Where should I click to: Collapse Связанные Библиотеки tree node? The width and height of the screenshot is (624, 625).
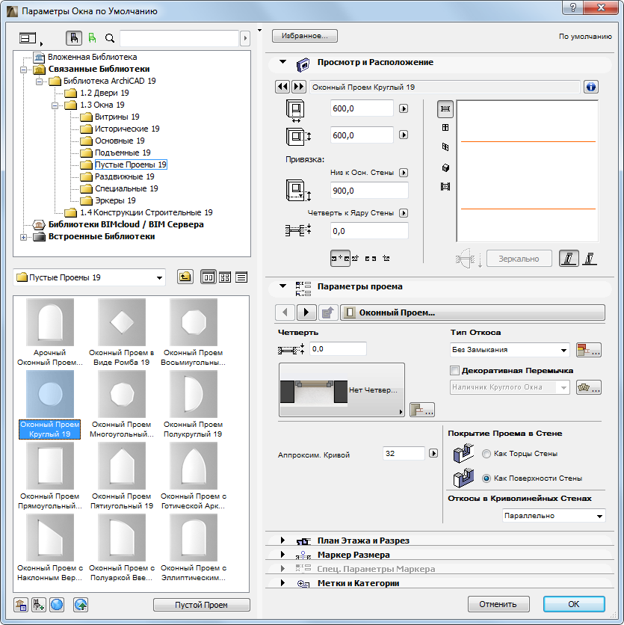(x=23, y=70)
